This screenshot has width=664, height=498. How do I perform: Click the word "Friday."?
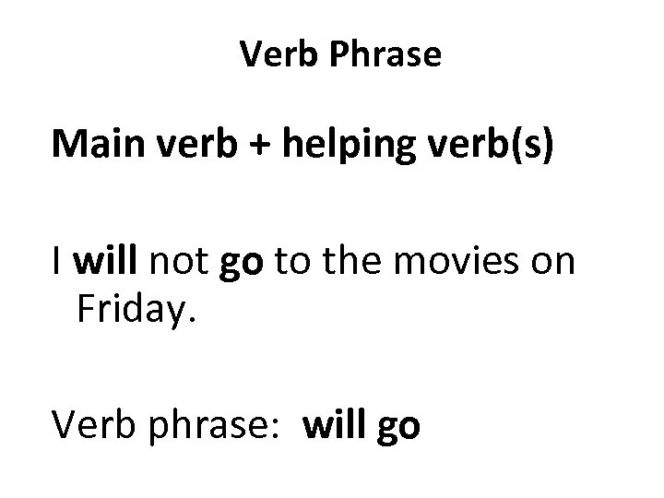pyautogui.click(x=136, y=310)
